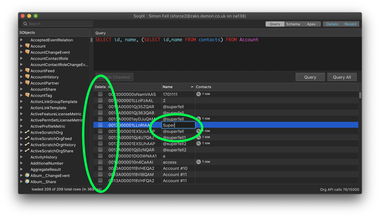This screenshot has width=380, height=218.
Task: Open contacts magnifier for row 0013000001EXSUhAAP
Action: 198,143
